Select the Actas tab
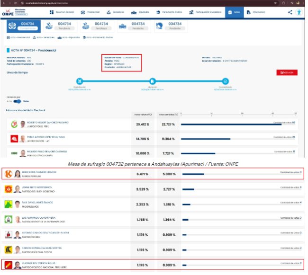This screenshot has width=308, height=275. pyautogui.click(x=233, y=12)
